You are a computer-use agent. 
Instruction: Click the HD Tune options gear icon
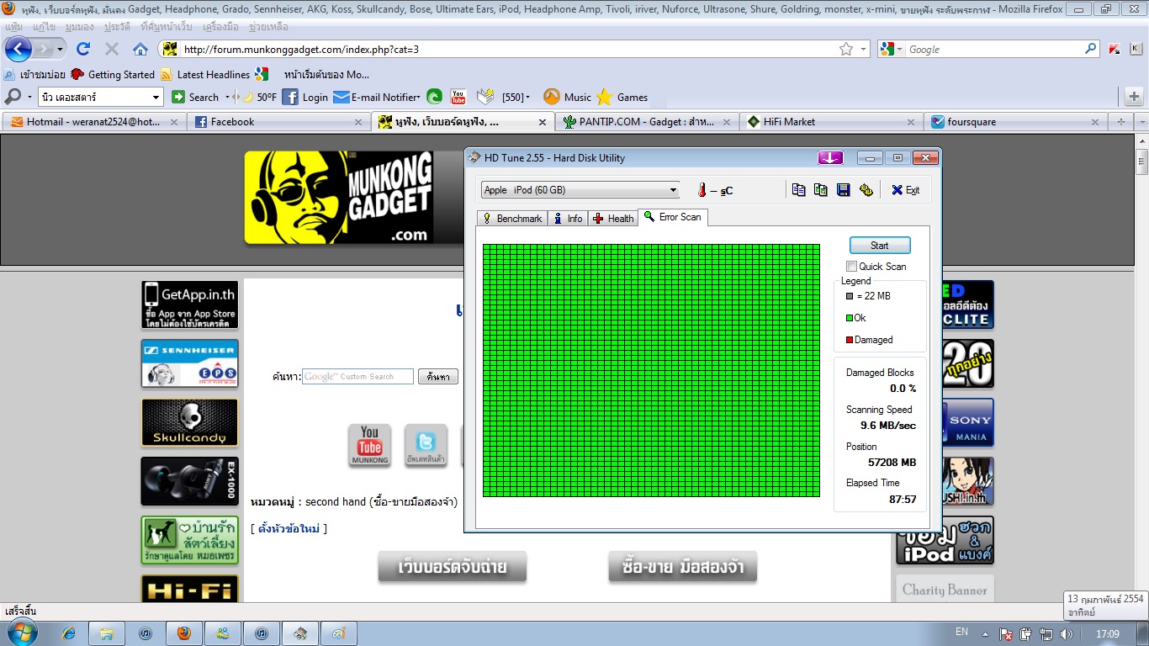coord(866,190)
